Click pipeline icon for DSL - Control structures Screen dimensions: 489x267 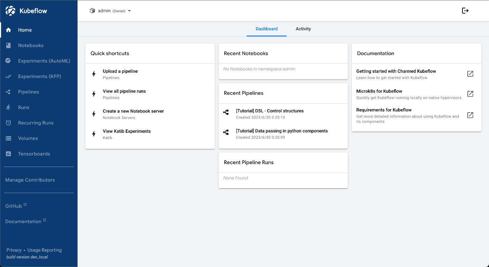[226, 112]
